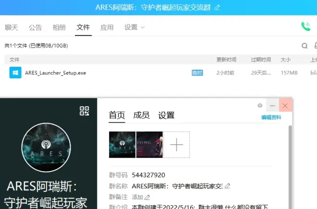Viewport: 317px width, 209px height.
Task: Open the first ARES cover thumbnail
Action: (122, 145)
